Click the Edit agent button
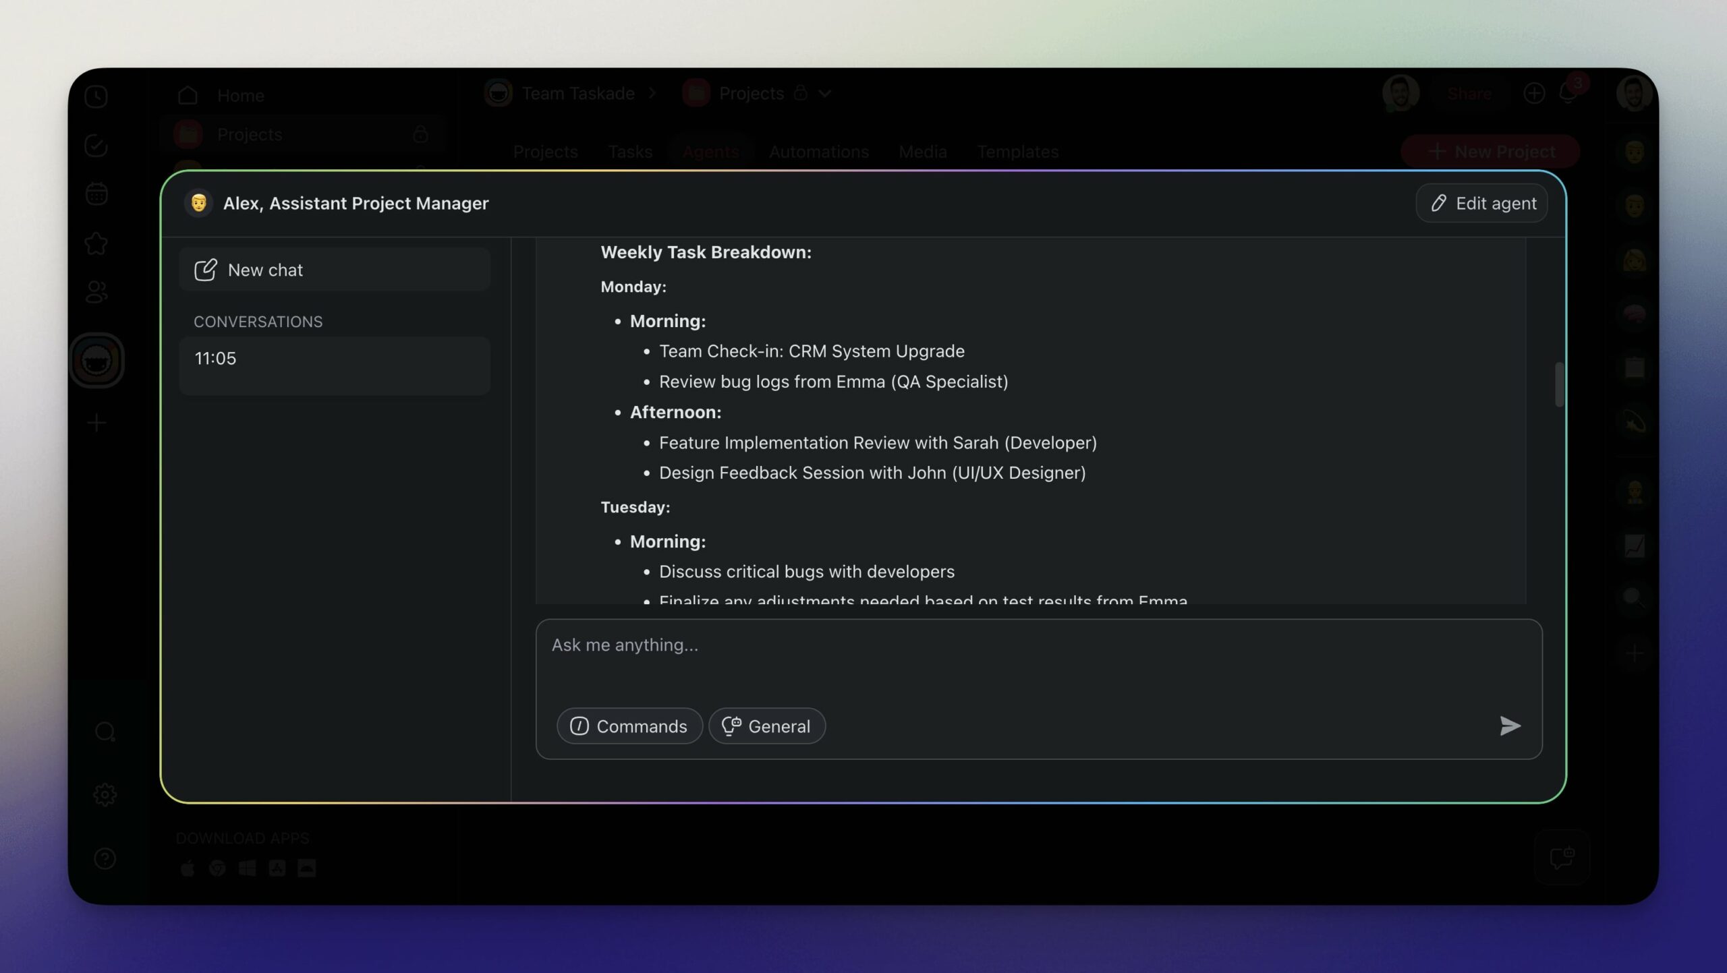 point(1481,203)
